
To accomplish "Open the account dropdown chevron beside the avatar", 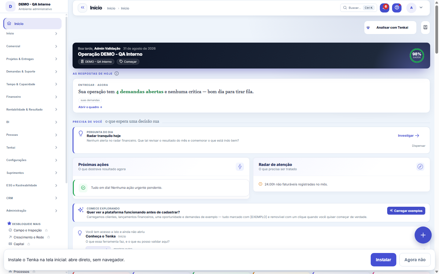I will [x=421, y=8].
